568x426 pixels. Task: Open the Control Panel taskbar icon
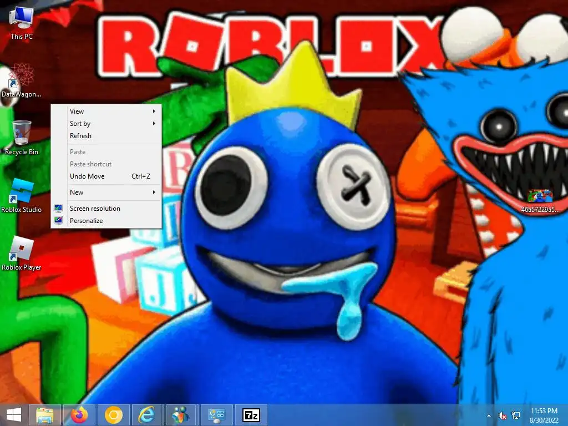point(216,415)
